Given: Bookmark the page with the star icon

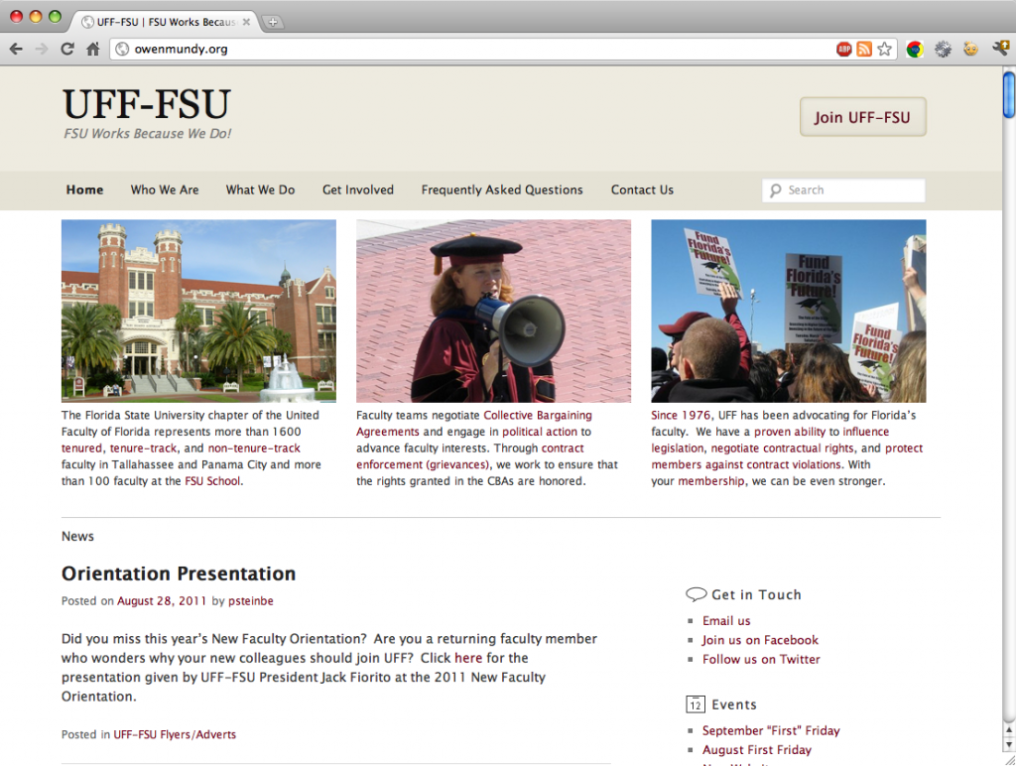Looking at the screenshot, I should [x=884, y=50].
